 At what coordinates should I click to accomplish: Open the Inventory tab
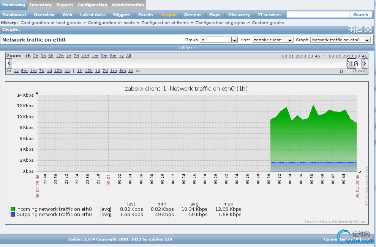coord(41,5)
